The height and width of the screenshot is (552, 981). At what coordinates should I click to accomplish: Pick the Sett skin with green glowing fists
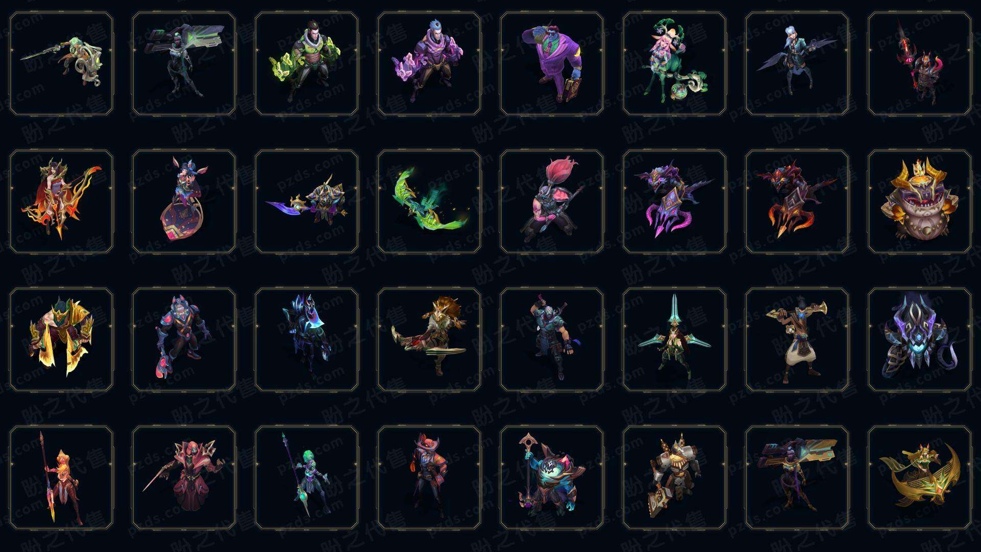pos(307,64)
